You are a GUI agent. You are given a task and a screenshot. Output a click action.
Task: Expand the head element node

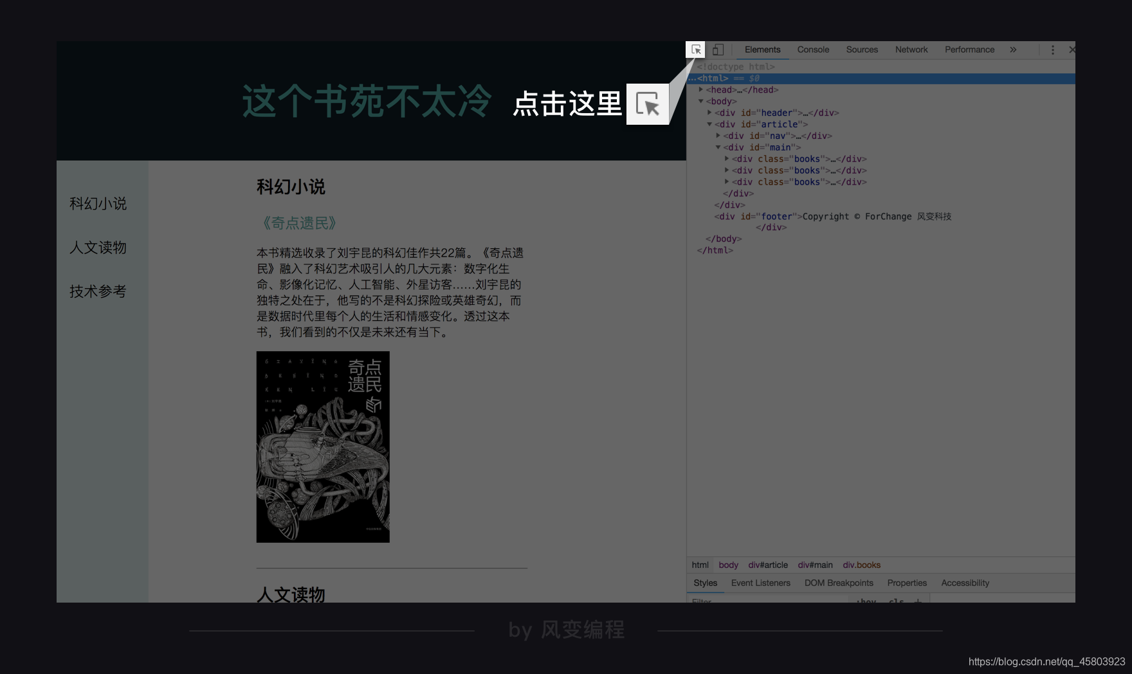point(701,89)
